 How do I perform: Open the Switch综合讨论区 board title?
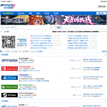point(25,67)
